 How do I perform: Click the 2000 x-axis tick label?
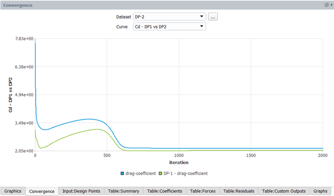pyautogui.click(x=323, y=156)
